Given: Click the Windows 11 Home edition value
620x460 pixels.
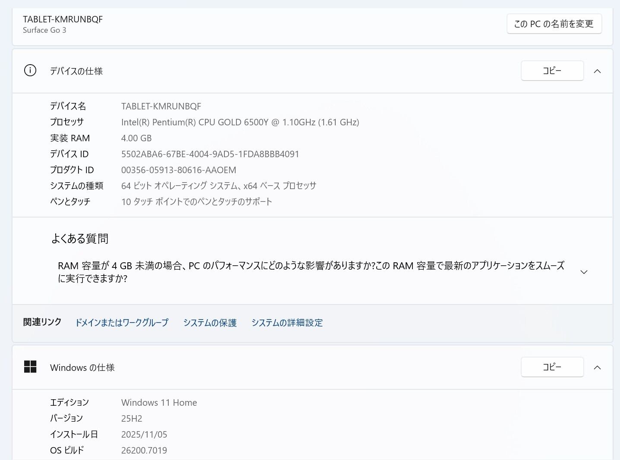Looking at the screenshot, I should 159,403.
